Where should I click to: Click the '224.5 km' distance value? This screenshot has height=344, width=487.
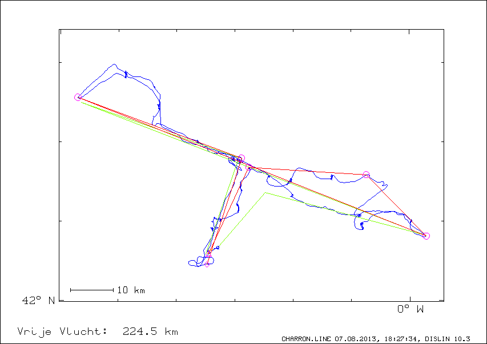pos(150,331)
